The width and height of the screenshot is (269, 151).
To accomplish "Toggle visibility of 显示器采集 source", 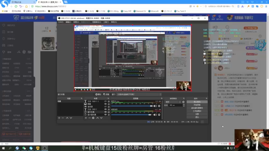I will point(106,114).
